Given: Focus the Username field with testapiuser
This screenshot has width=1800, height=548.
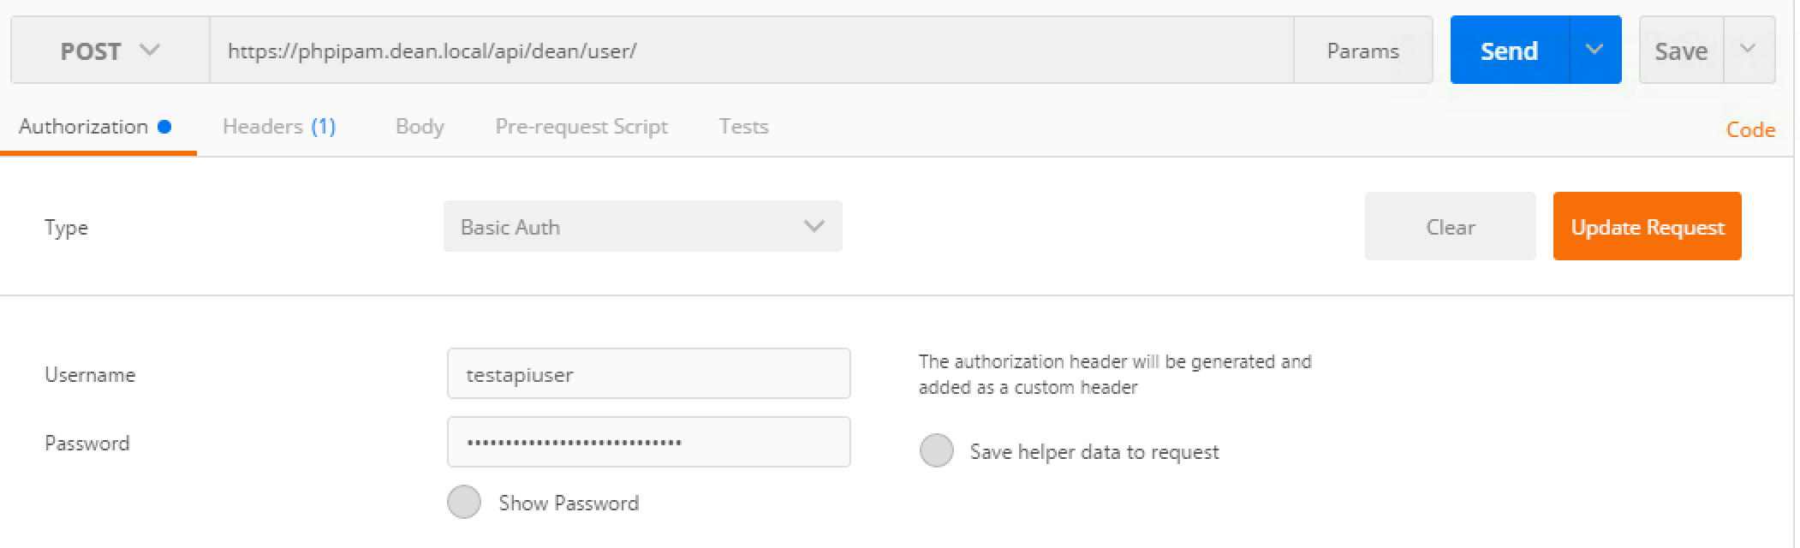Looking at the screenshot, I should click(648, 374).
